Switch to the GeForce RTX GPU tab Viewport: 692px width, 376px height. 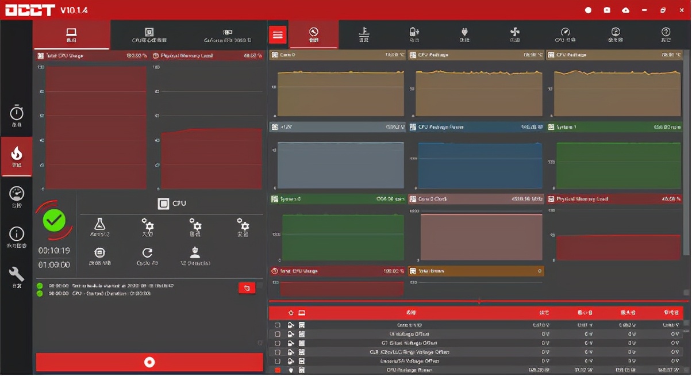[227, 35]
